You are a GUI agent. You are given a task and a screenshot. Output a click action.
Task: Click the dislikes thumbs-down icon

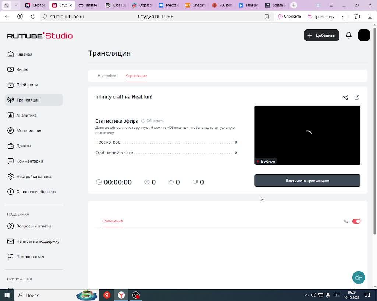[x=195, y=182]
